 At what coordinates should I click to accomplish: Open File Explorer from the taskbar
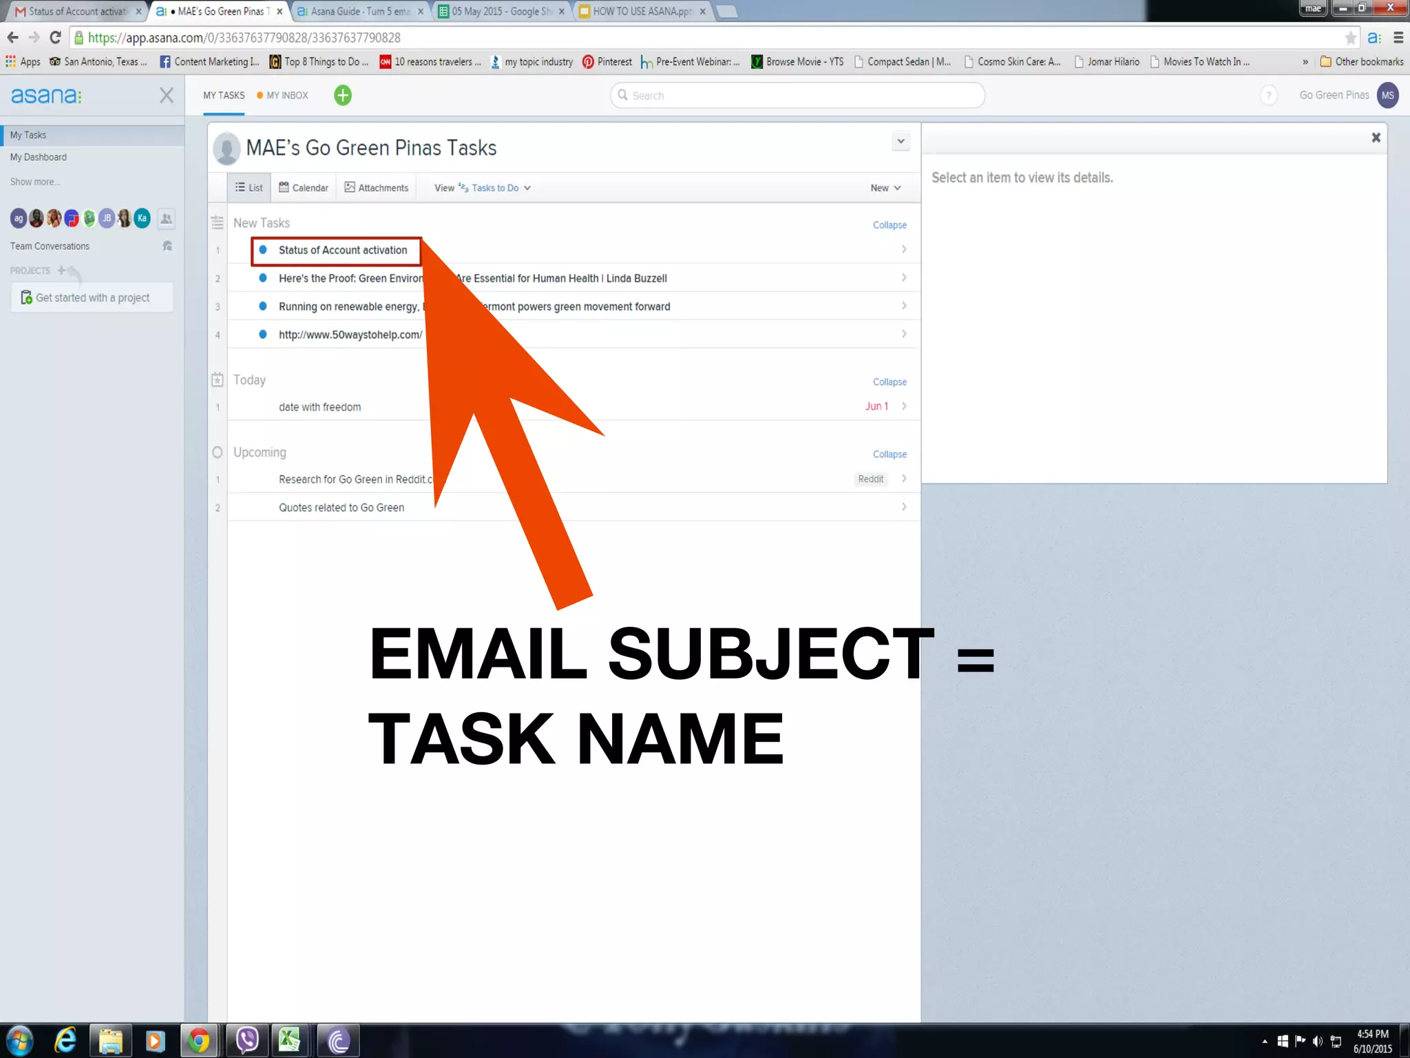[x=110, y=1041]
